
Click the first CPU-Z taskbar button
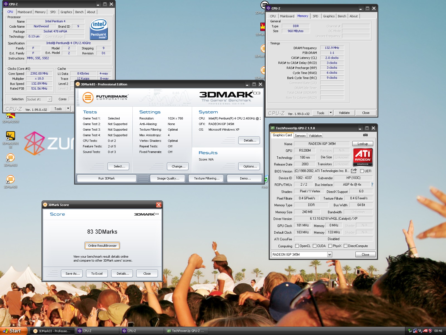pyautogui.click(x=97, y=331)
